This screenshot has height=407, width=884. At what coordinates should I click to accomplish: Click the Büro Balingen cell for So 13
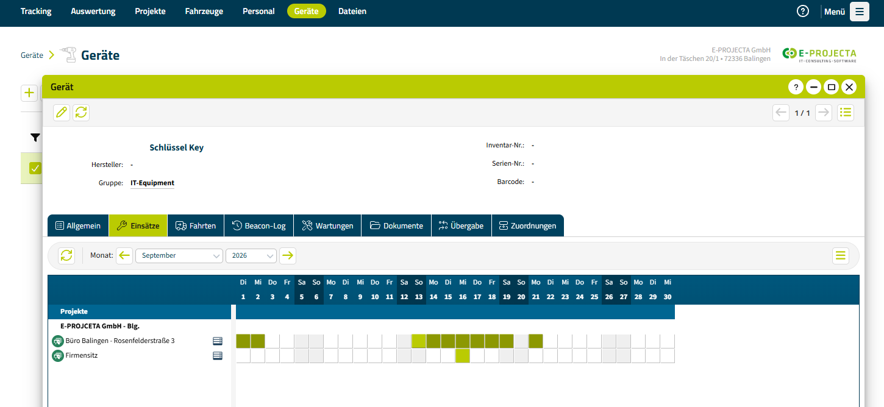point(419,341)
